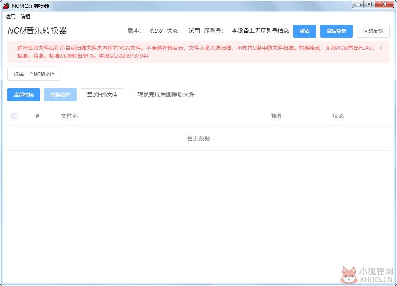Click 选择一个NCM文件 button
The image size is (397, 286).
[34, 74]
